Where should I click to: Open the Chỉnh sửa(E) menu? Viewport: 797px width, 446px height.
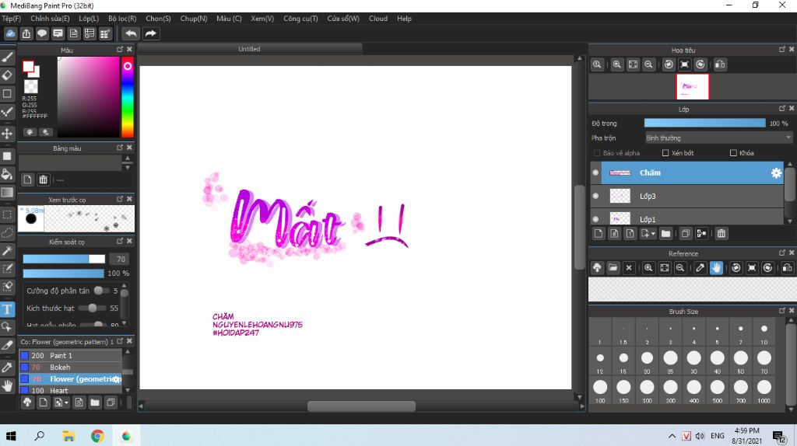pos(50,19)
